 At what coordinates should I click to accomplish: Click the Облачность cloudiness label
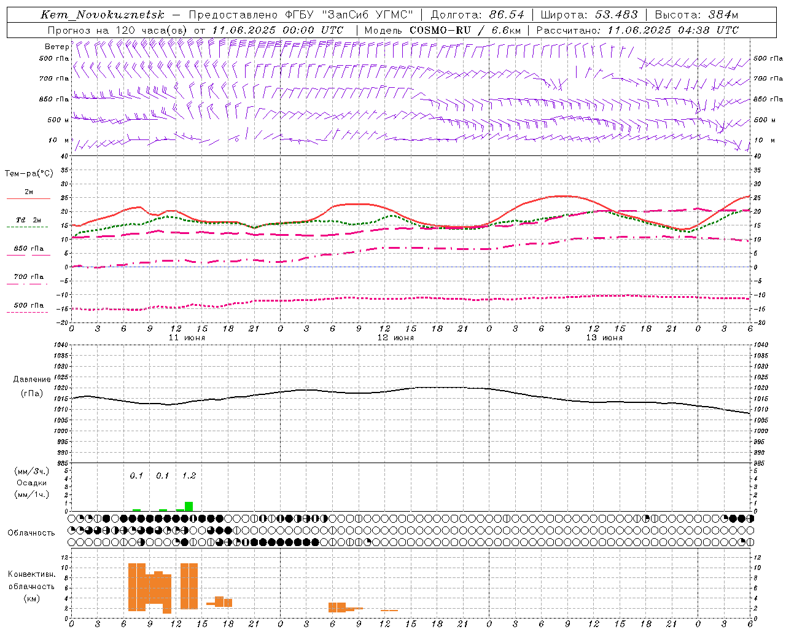pyautogui.click(x=31, y=533)
